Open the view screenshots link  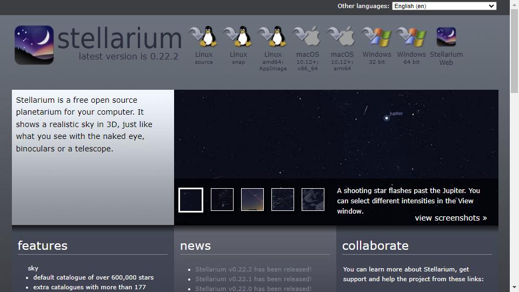(451, 218)
